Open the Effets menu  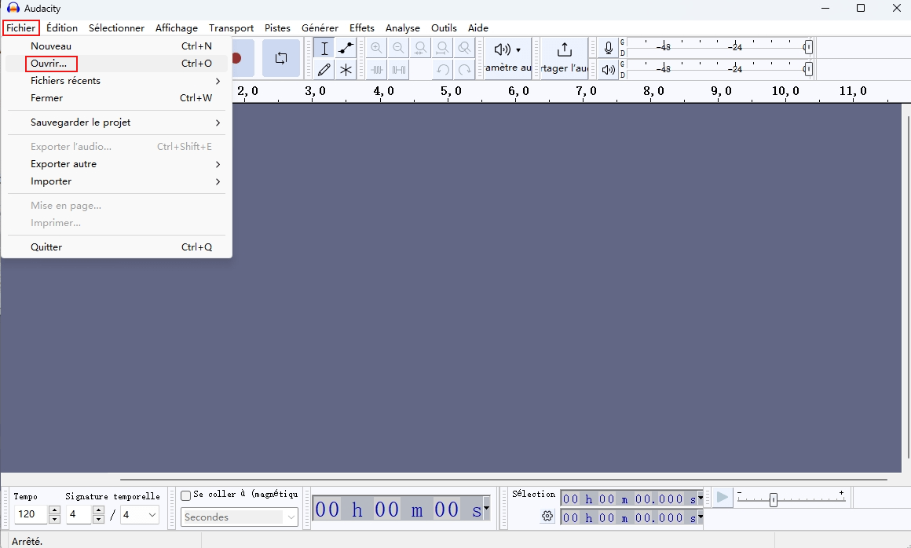click(x=361, y=28)
